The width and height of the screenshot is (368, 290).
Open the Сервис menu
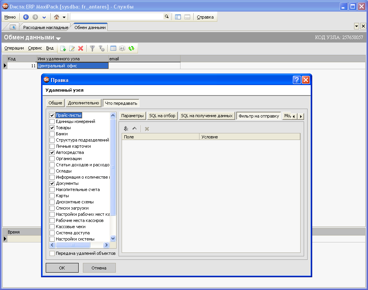coord(35,48)
